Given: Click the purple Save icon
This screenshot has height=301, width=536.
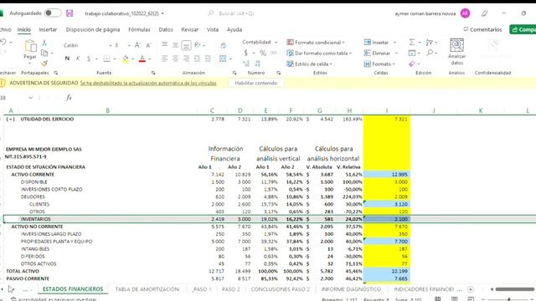Looking at the screenshot, I should pos(70,13).
